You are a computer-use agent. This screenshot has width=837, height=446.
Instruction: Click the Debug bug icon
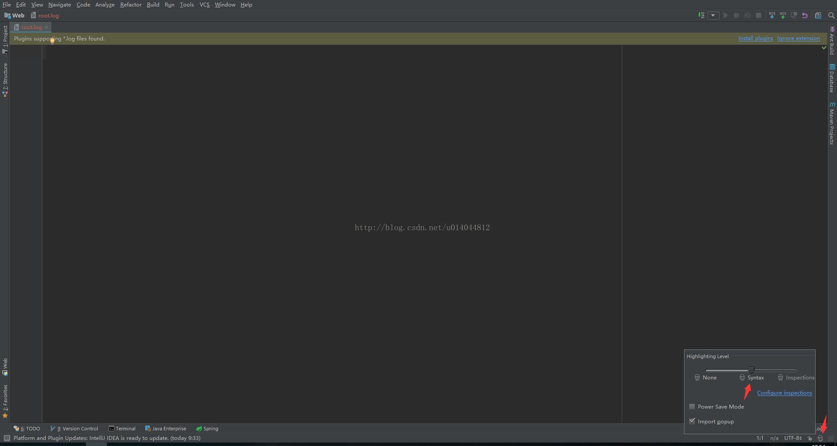737,15
